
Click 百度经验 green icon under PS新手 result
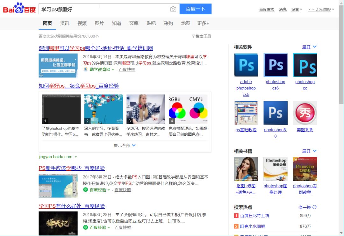[x=85, y=190]
